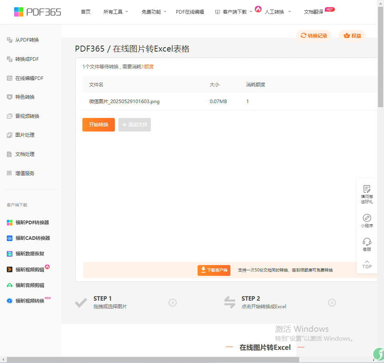Click the 下载客户端 button

214,270
